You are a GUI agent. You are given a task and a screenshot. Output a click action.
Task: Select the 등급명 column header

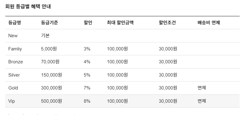14,23
